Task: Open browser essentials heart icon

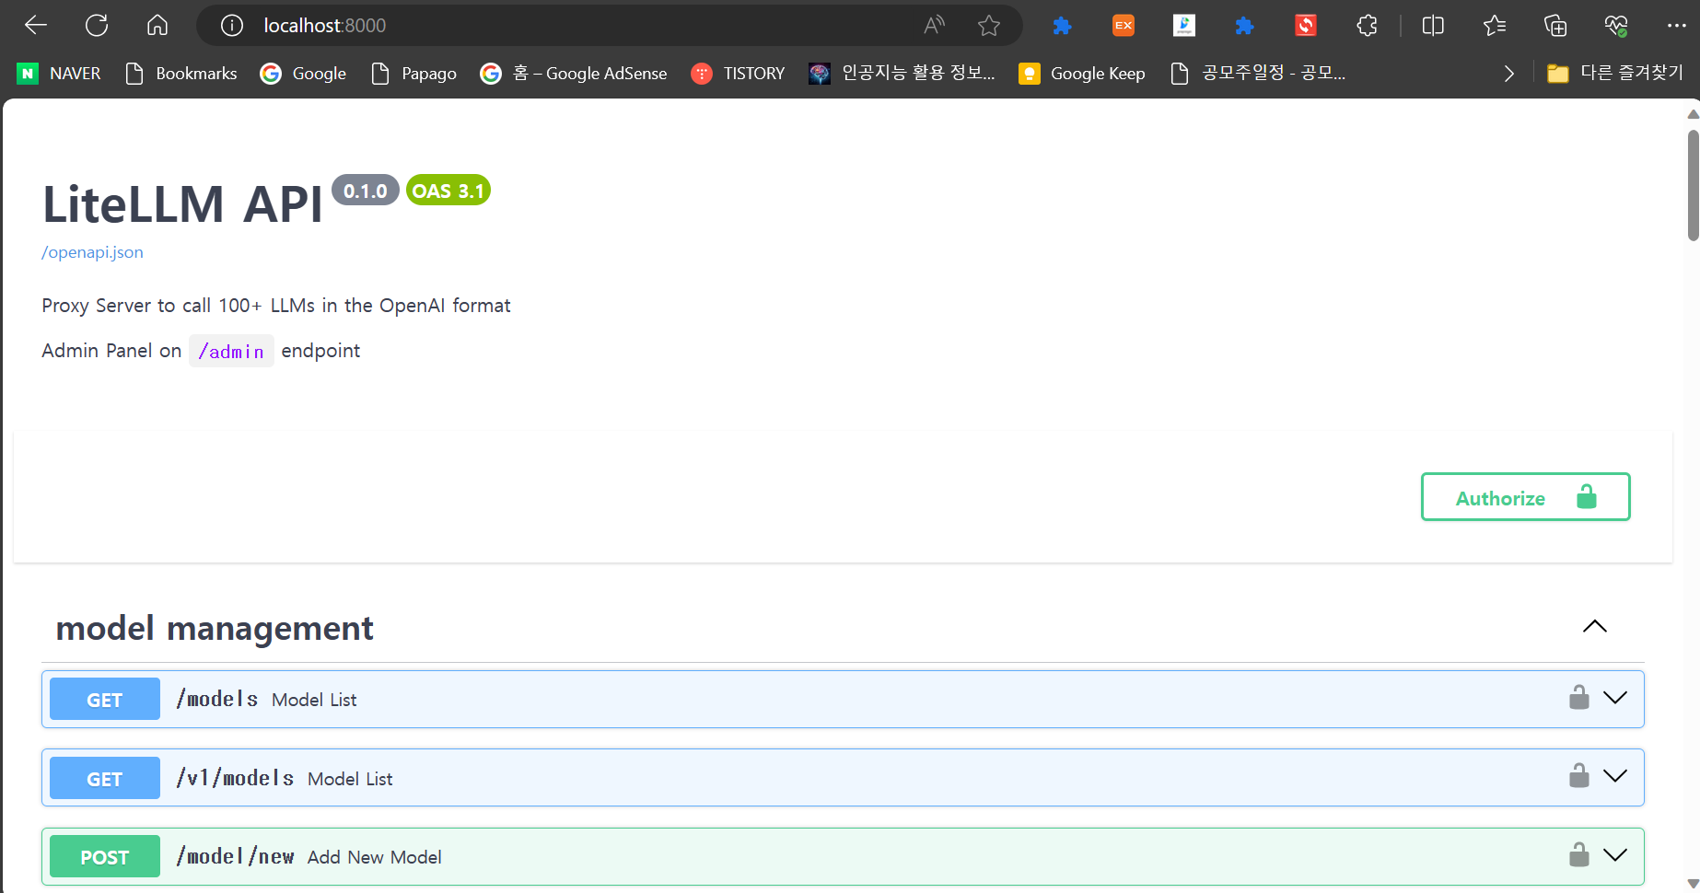Action: 1616,26
